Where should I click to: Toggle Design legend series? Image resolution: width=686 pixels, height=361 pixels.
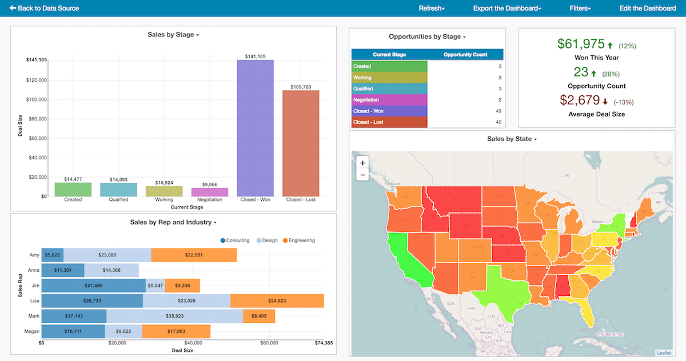click(266, 240)
